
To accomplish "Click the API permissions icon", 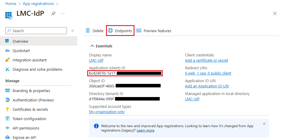I will 8,128.
